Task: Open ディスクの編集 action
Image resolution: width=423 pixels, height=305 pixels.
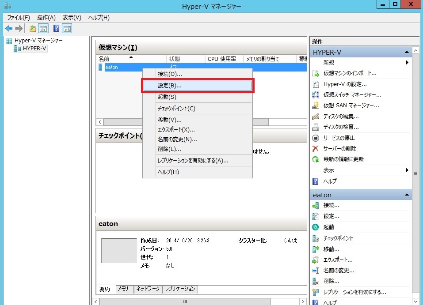Action: 341,117
